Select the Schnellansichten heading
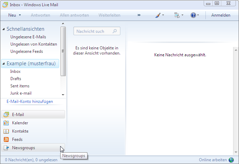This screenshot has height=164, width=239. pyautogui.click(x=25, y=29)
